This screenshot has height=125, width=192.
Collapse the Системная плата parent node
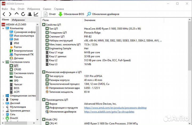pos(3,62)
